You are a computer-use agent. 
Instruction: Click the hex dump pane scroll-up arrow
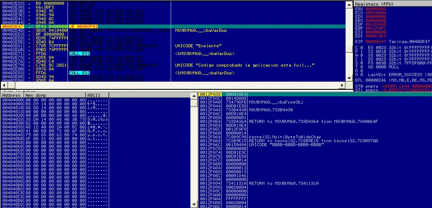point(194,95)
